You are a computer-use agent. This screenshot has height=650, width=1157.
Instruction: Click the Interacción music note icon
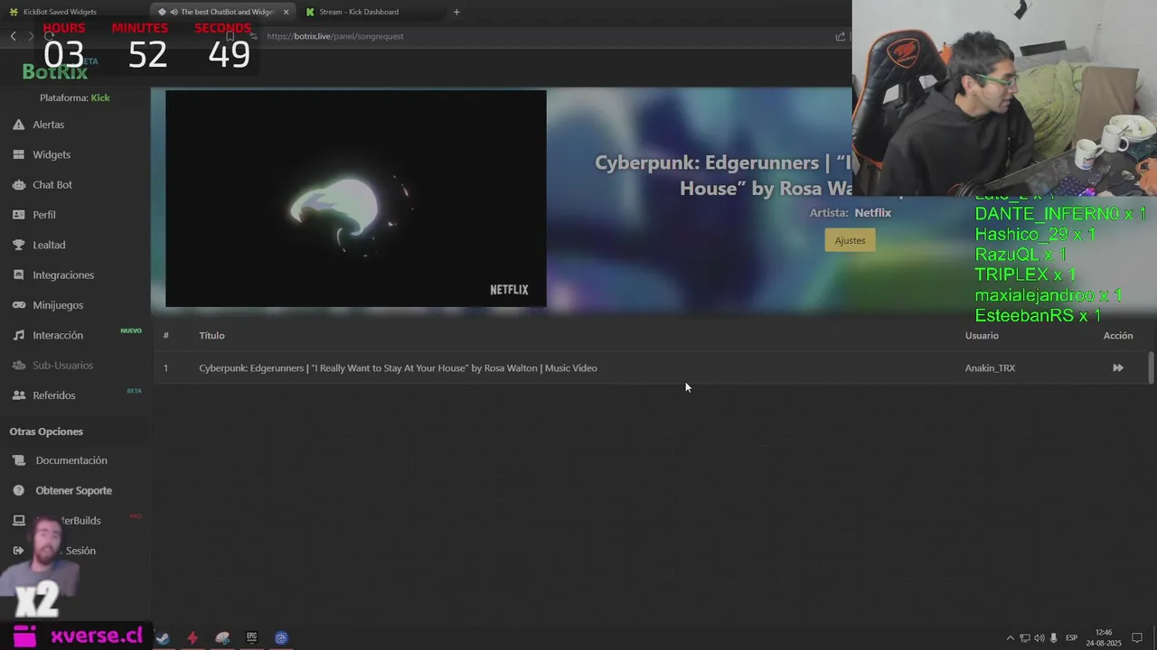18,335
